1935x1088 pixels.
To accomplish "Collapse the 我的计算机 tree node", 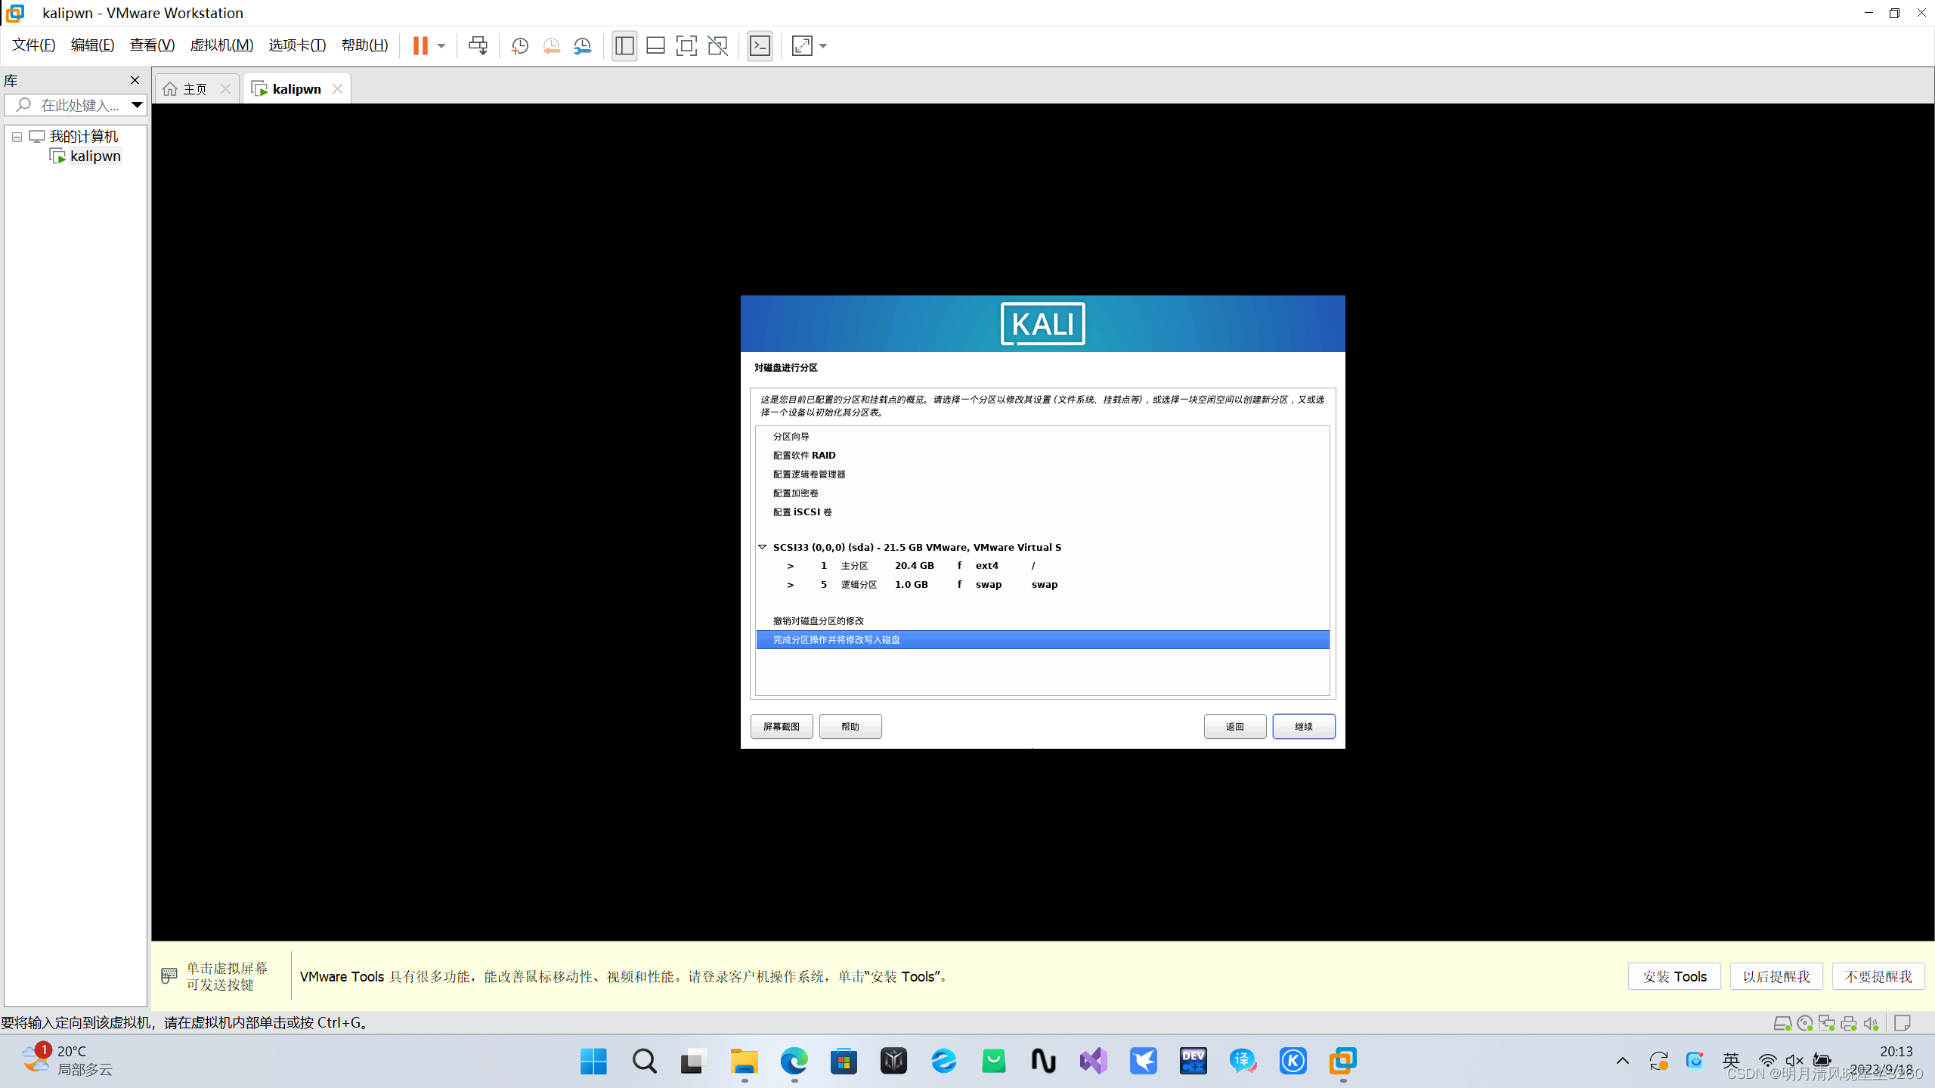I will point(17,138).
